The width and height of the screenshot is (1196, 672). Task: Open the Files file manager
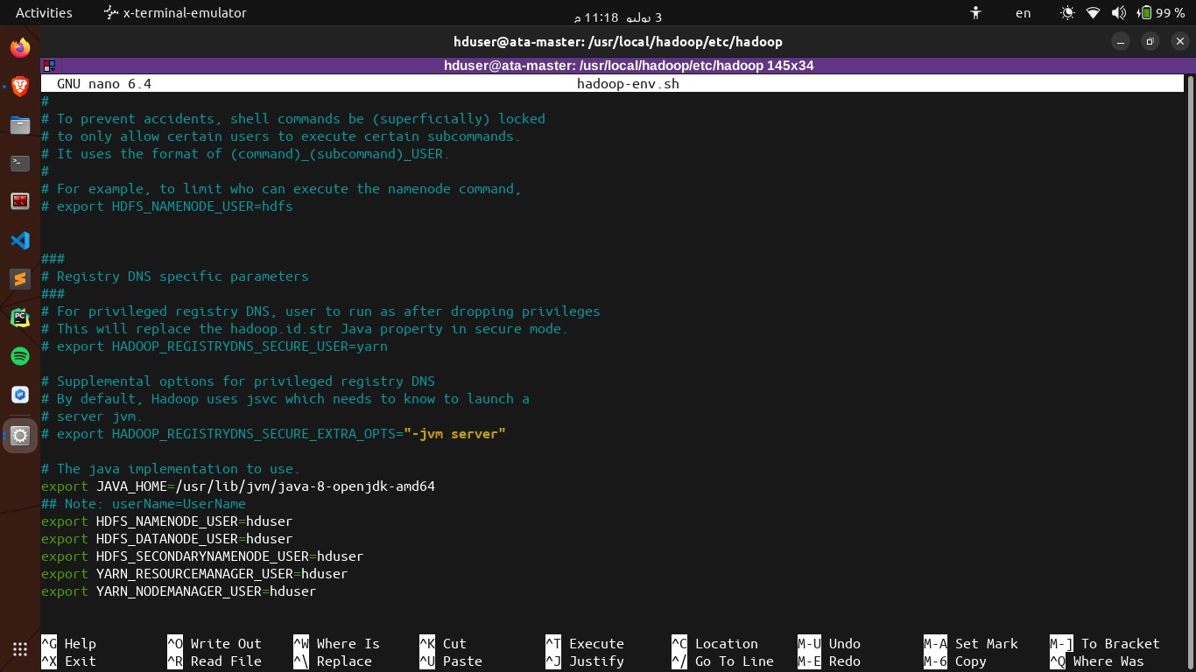pos(19,125)
